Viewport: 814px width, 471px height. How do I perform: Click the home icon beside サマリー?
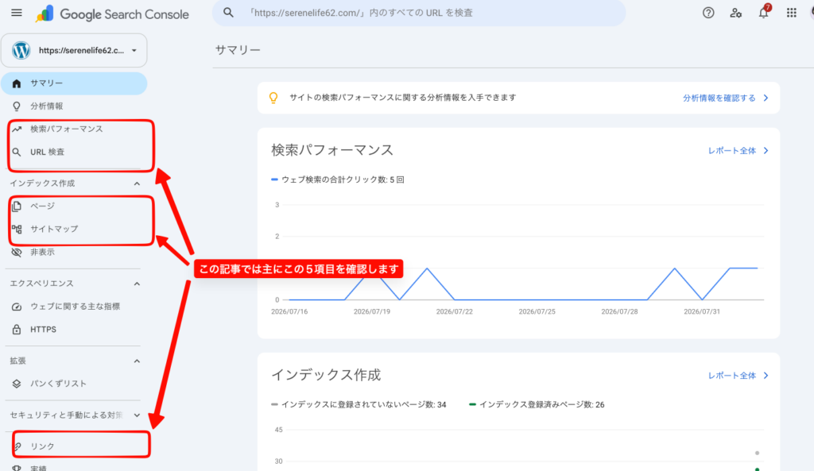[x=17, y=83]
